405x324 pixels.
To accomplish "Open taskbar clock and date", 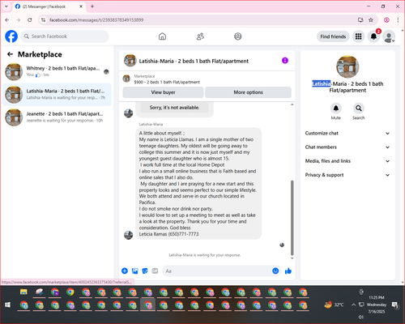I will click(377, 305).
